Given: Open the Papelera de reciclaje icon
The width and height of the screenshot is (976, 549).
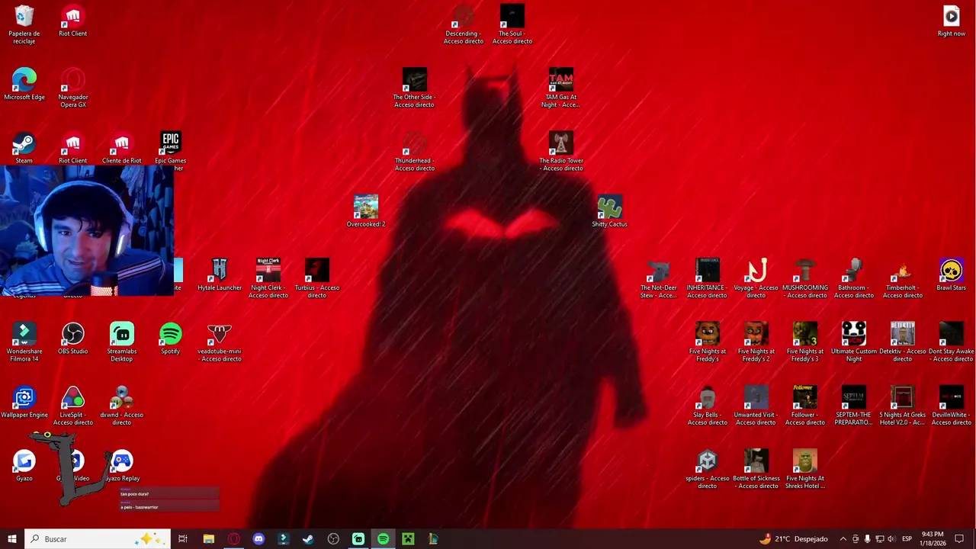Looking at the screenshot, I should 24,25.
